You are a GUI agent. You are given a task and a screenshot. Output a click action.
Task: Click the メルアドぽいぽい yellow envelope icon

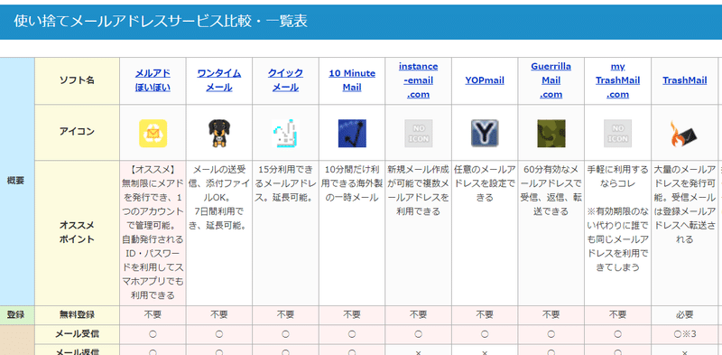[153, 134]
